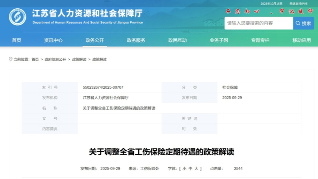This screenshot has height=179, width=318.
Task: Go to 政务服务 section
Action: click(136, 40)
